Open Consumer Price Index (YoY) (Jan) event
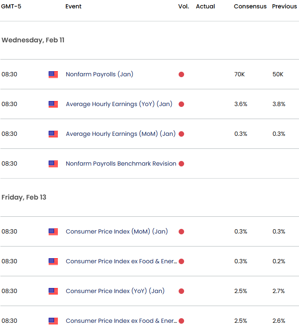Screen dimensions: 299x327 (115, 291)
